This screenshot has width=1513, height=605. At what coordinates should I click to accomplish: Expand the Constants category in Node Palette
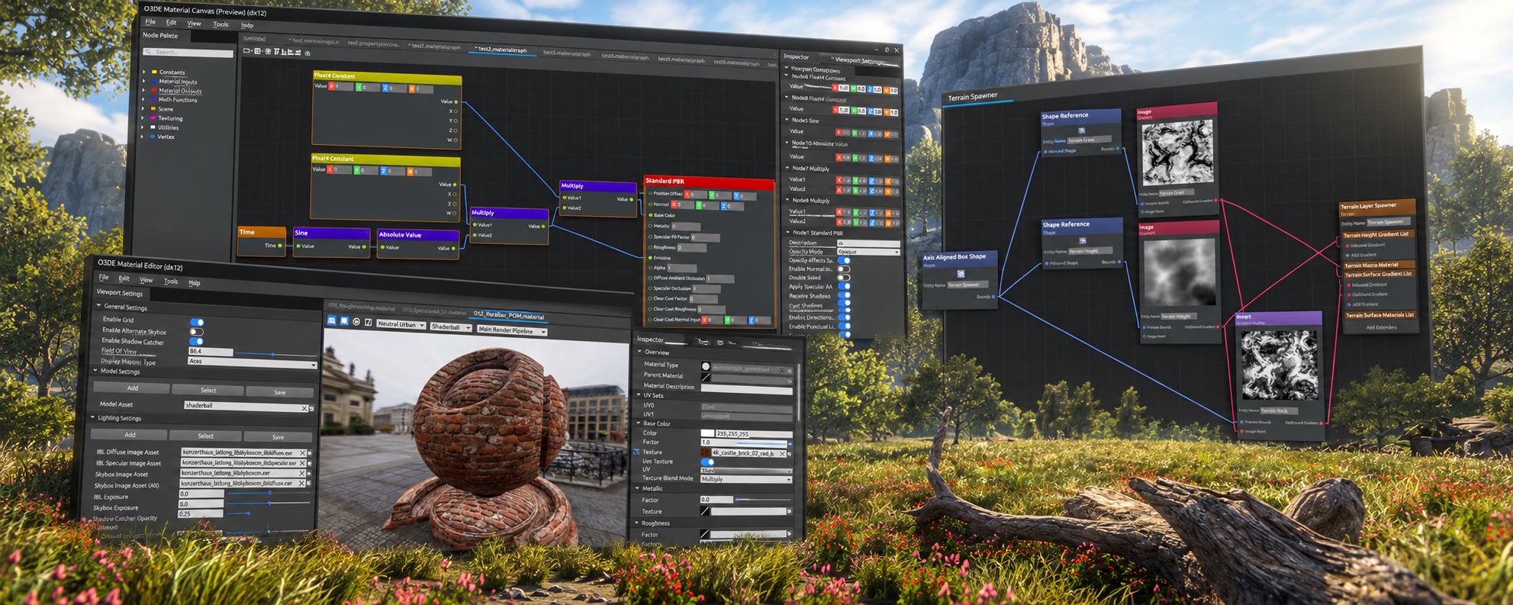coord(143,72)
